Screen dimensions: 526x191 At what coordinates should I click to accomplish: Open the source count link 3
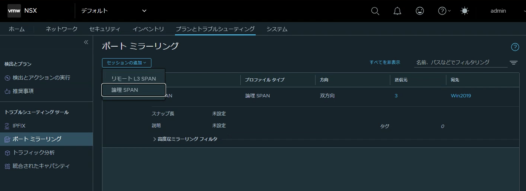click(396, 96)
